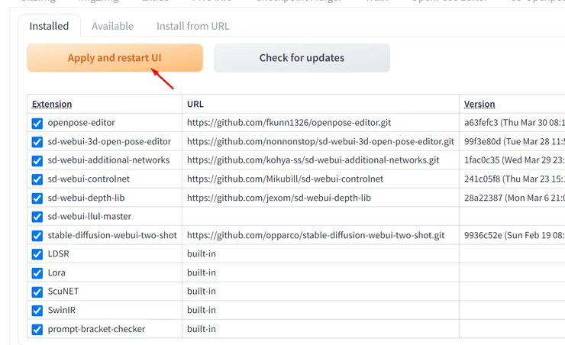Switch to the Installed tab

(x=49, y=26)
